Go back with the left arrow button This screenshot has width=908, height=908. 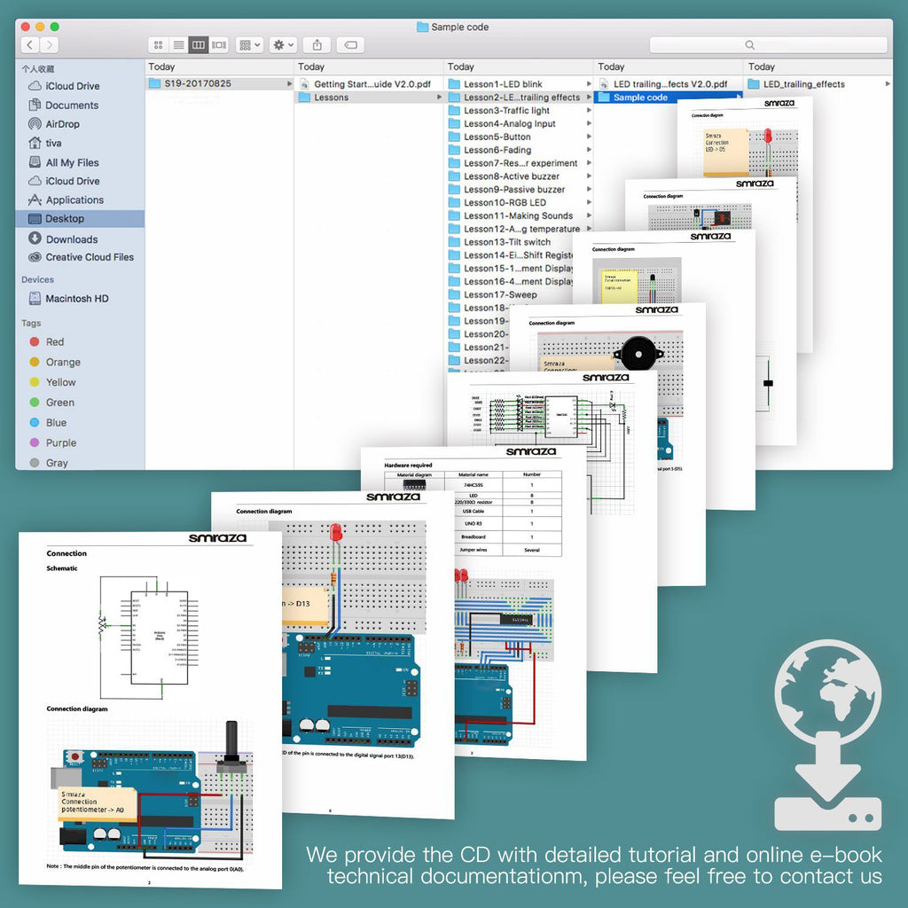[31, 44]
